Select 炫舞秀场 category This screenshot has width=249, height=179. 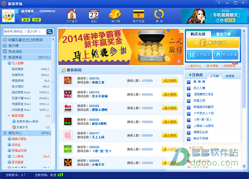pos(17,75)
